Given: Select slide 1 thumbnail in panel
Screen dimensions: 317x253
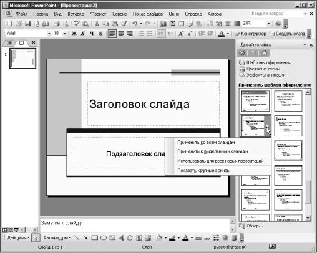Looking at the screenshot, I should coord(22,59).
